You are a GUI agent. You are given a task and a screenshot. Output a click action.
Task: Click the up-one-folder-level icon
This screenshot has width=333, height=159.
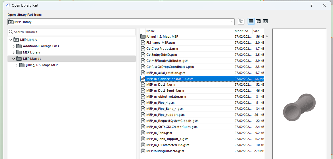click(241, 21)
